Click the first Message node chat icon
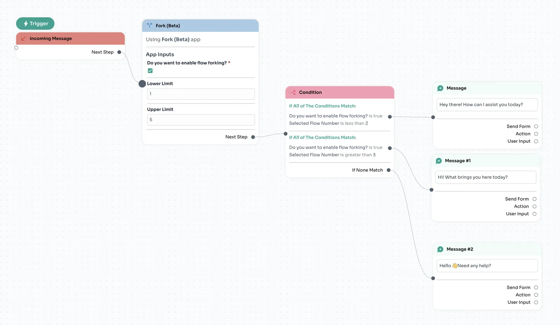This screenshot has width=560, height=325. point(440,88)
